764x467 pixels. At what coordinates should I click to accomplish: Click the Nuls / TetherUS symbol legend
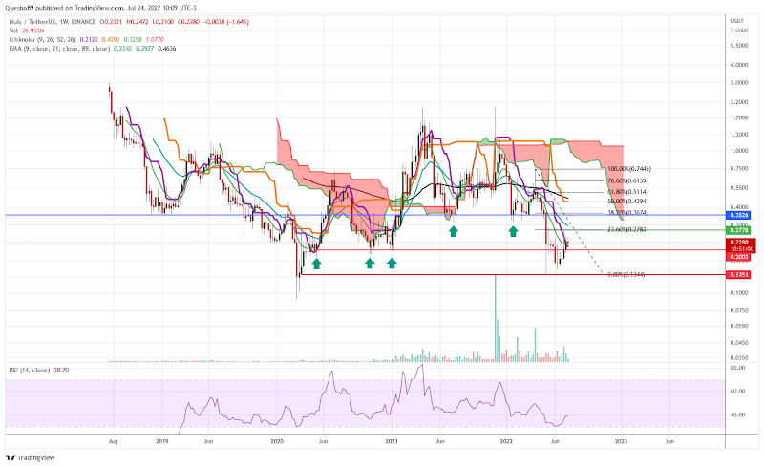(53, 22)
